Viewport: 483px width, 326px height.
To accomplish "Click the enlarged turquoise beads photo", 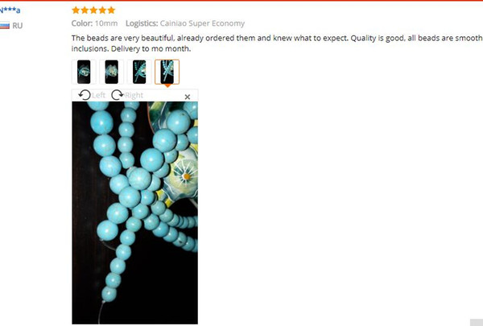I will click(x=135, y=213).
